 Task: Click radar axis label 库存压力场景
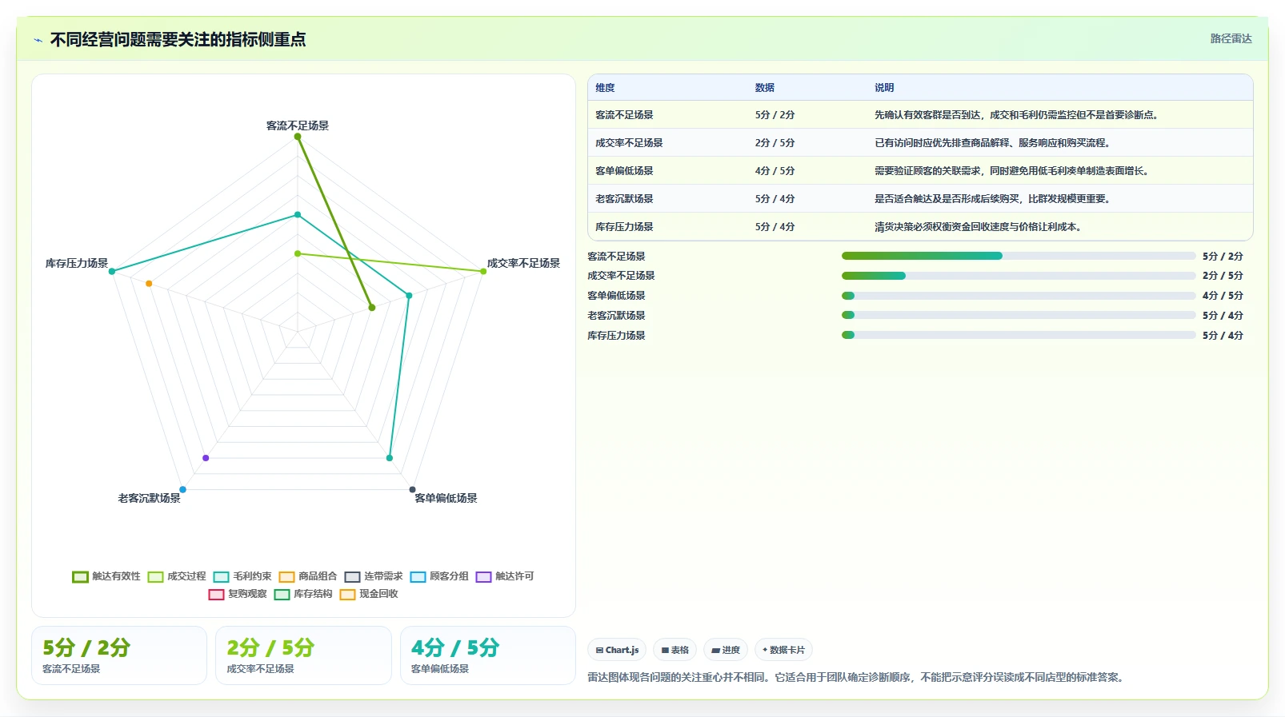[x=77, y=263]
